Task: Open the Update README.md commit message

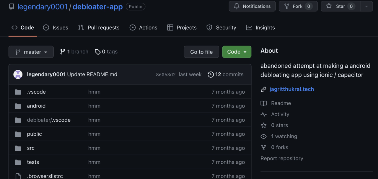Action: tap(92, 74)
